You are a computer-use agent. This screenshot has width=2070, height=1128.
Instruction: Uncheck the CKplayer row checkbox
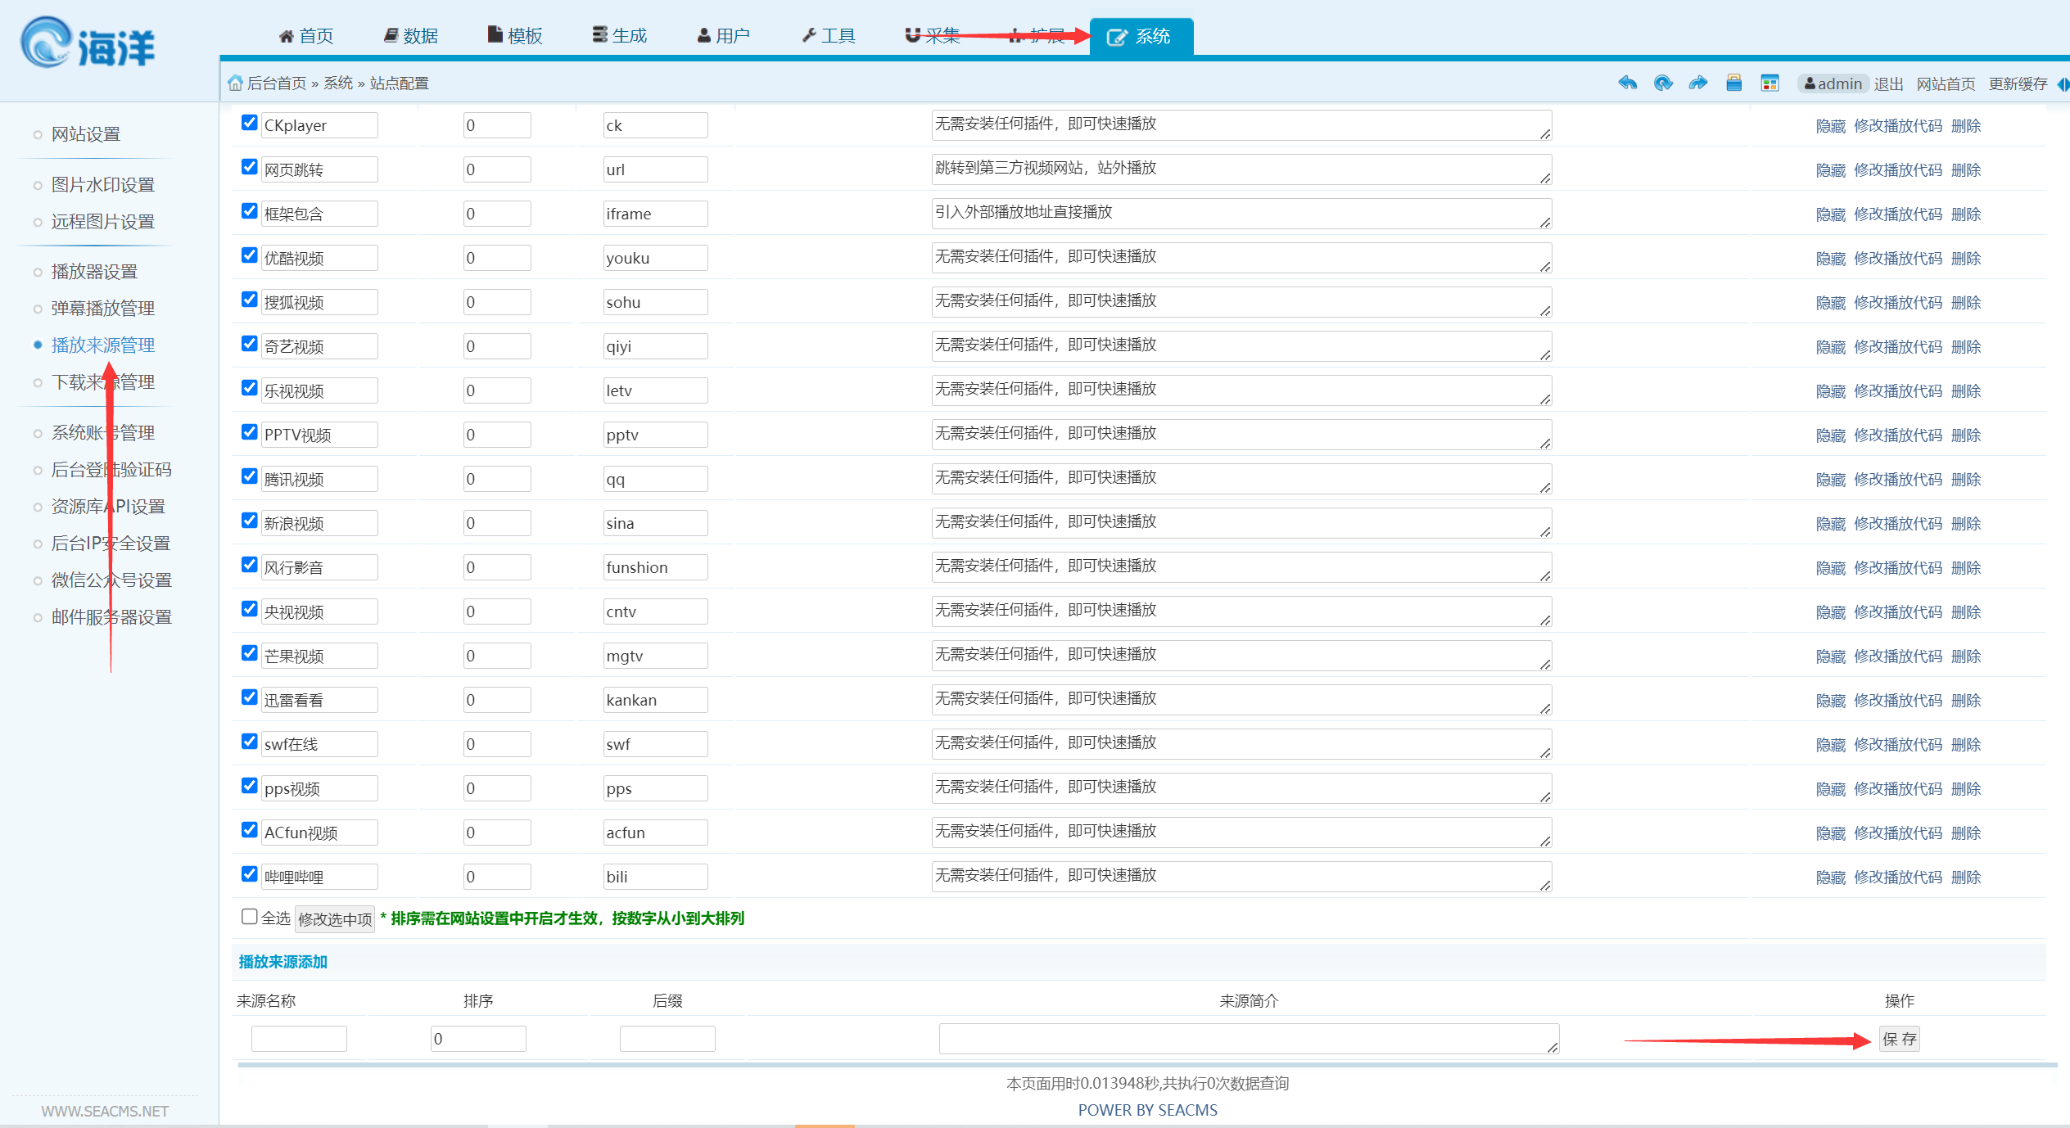(x=250, y=123)
